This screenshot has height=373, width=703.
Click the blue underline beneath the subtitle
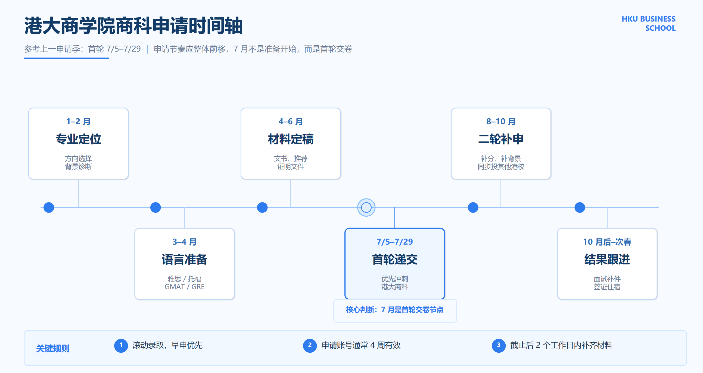coord(66,58)
